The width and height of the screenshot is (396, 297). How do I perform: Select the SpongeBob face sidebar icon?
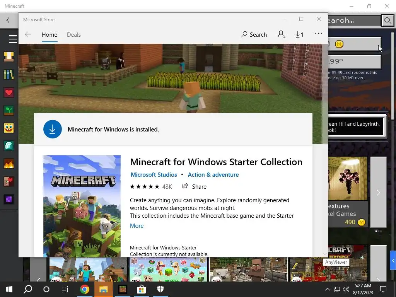point(9,128)
